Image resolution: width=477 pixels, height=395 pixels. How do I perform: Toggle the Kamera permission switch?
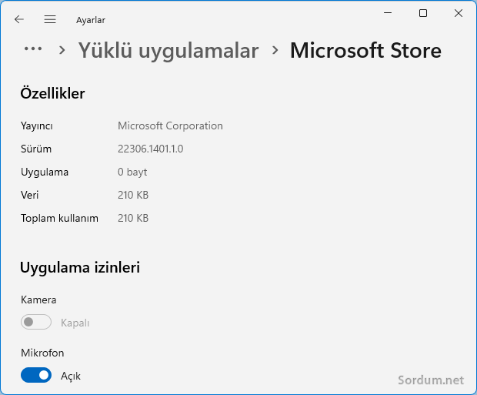36,322
